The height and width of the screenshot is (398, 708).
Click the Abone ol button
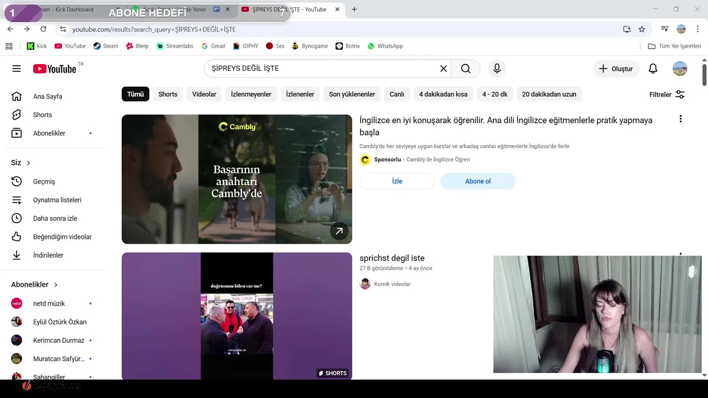click(x=478, y=181)
